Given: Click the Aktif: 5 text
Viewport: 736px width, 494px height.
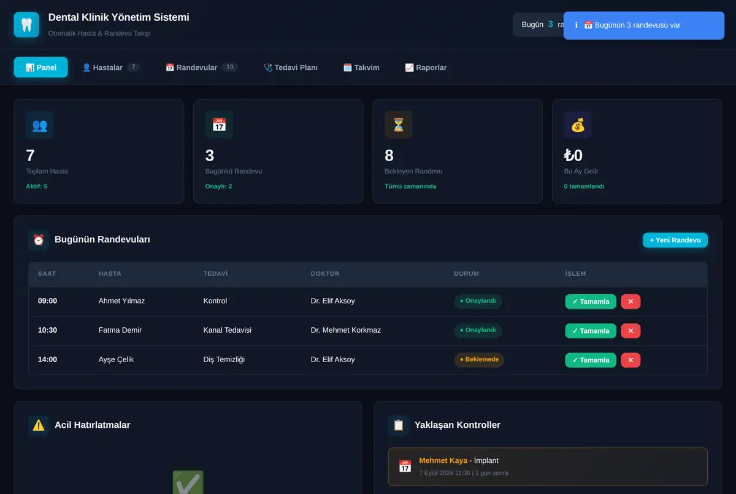Looking at the screenshot, I should pos(37,186).
